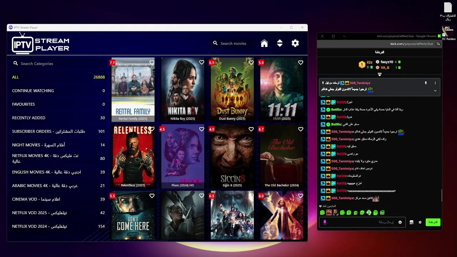Toggle the heart on Don't Come Here poster

[x=152, y=196]
